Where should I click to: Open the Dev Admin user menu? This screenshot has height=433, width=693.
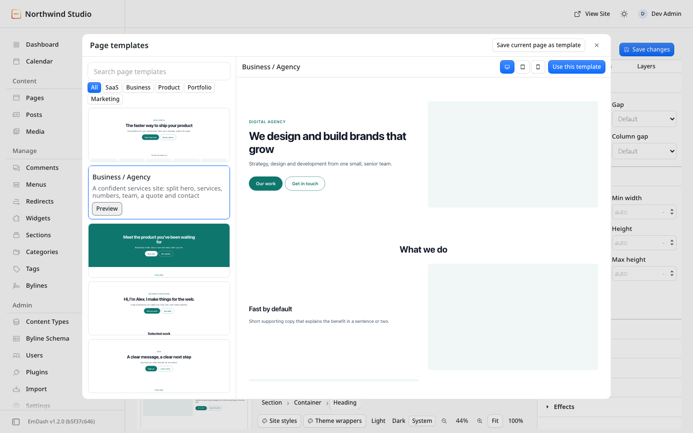click(x=660, y=14)
